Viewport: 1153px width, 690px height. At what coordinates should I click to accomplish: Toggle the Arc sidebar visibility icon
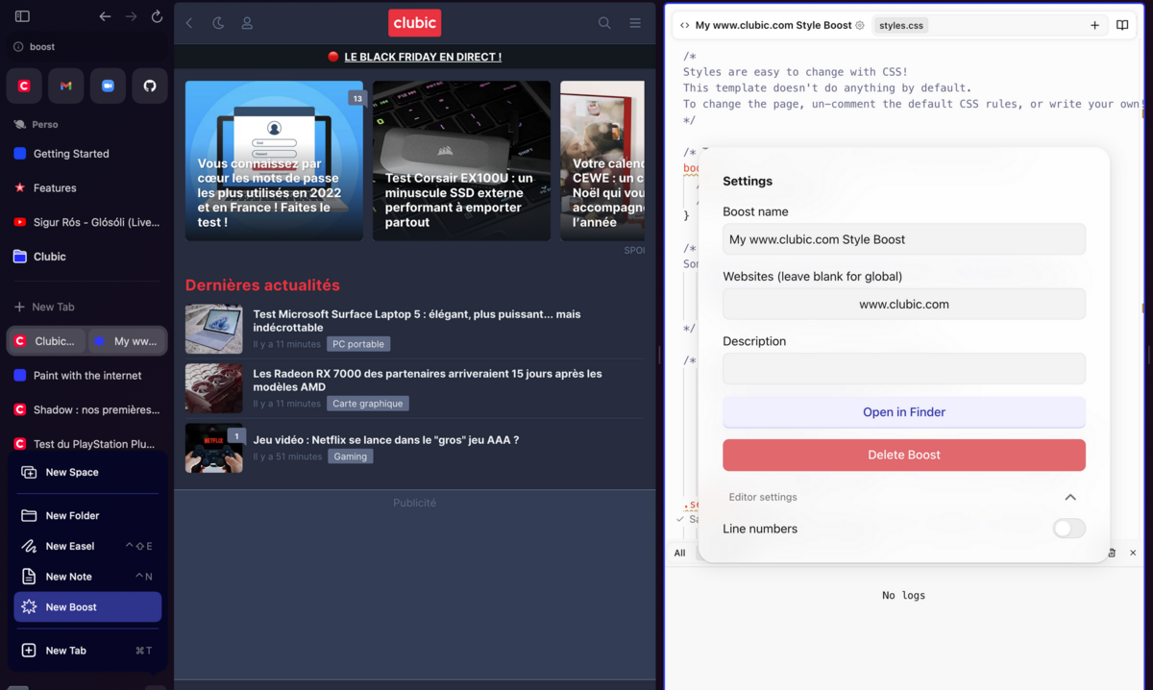coord(23,16)
